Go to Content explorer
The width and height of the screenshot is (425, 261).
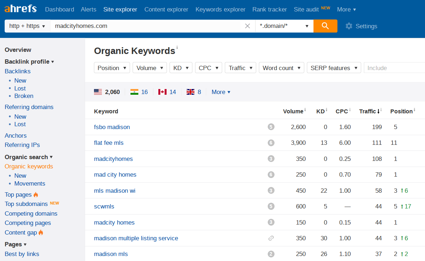(166, 9)
